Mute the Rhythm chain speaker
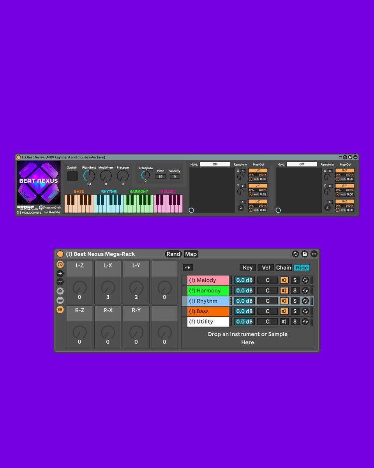This screenshot has width=374, height=468. [x=284, y=301]
